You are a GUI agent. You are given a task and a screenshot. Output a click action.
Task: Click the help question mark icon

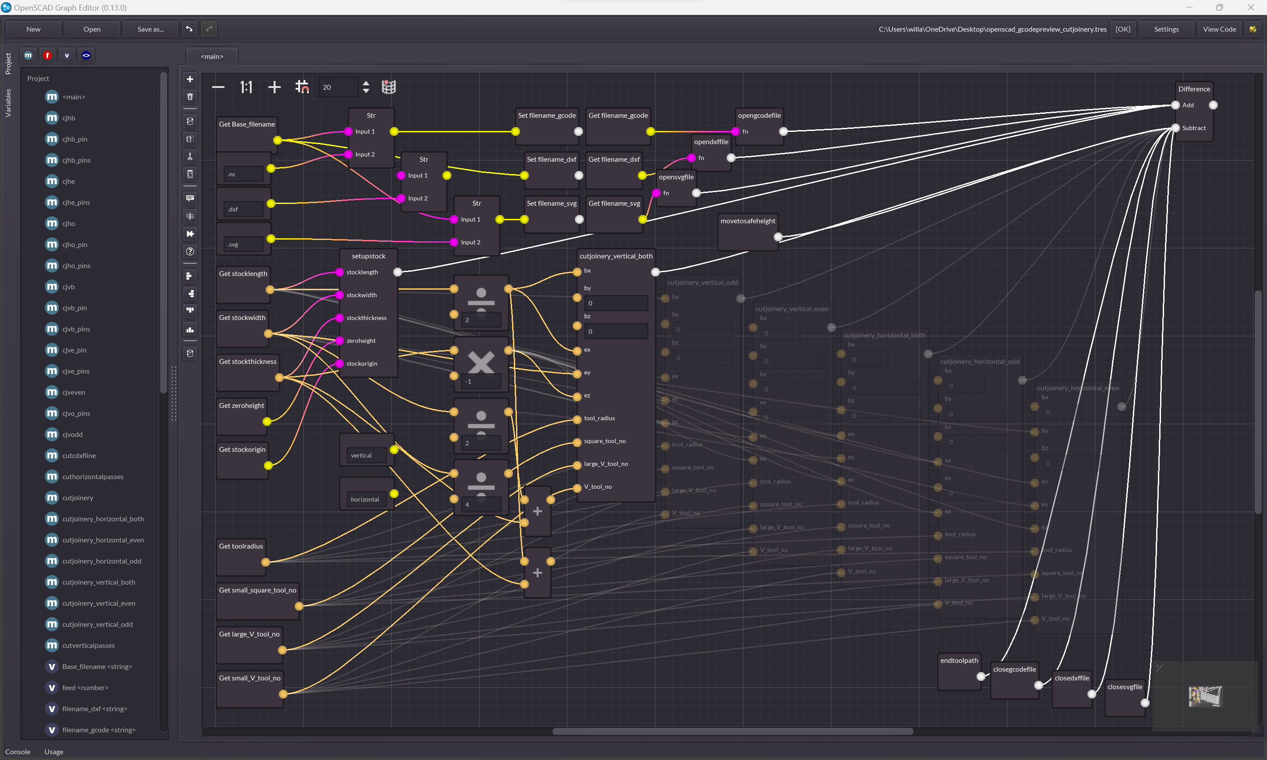click(190, 251)
